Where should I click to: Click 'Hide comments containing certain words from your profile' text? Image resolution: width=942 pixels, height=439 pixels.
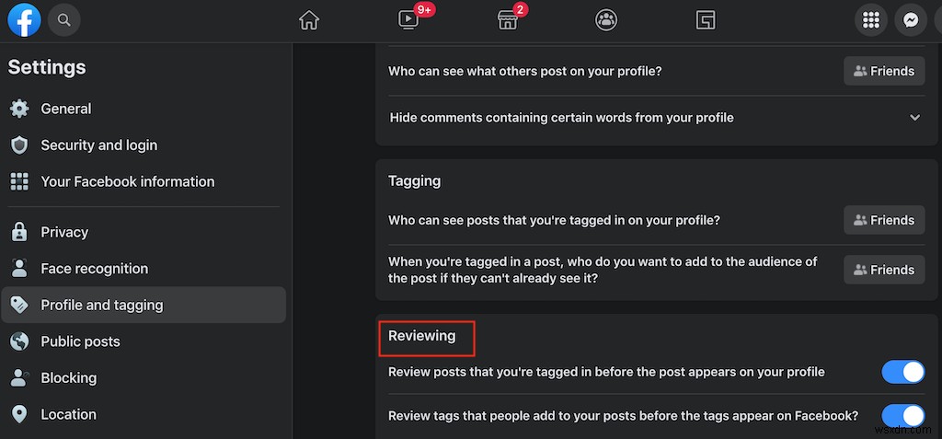562,118
